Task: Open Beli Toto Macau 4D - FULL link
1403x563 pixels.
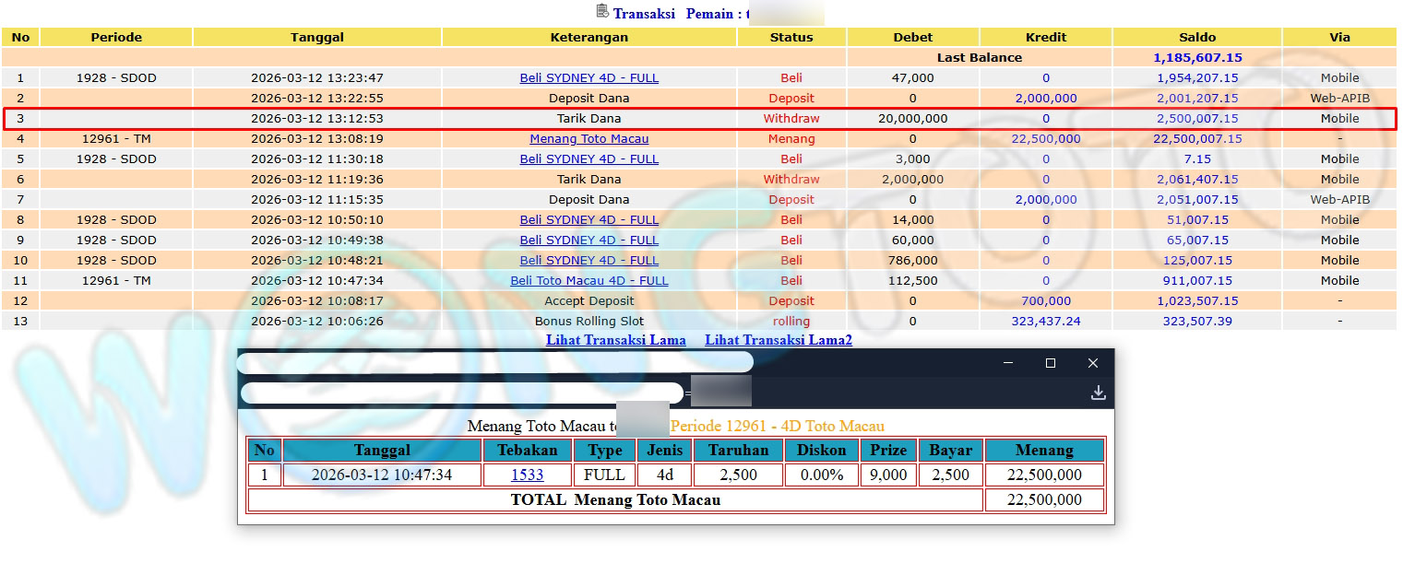Action: tap(589, 281)
